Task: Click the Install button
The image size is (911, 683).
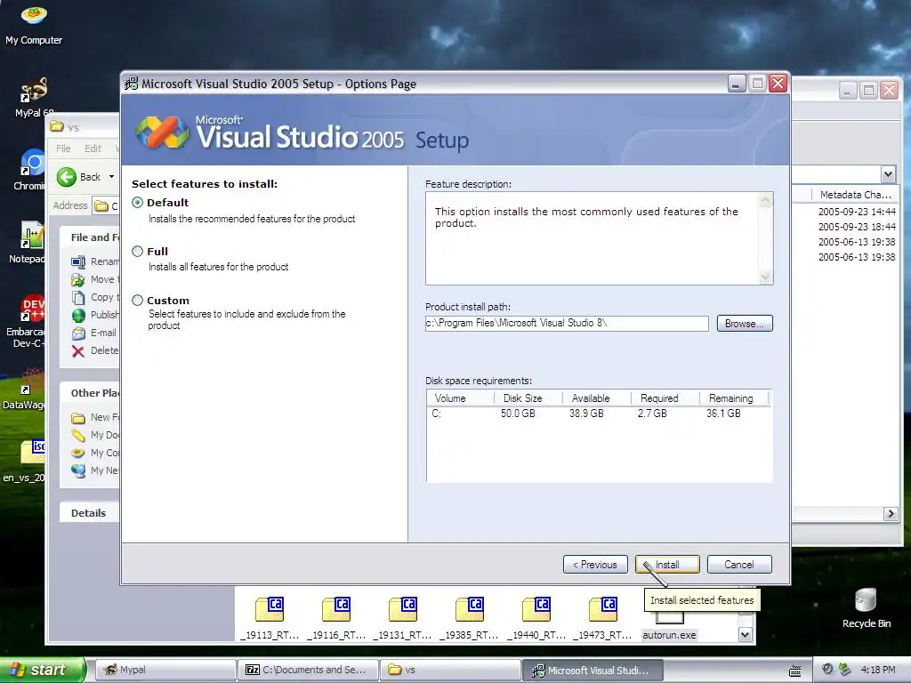Action: 667,565
